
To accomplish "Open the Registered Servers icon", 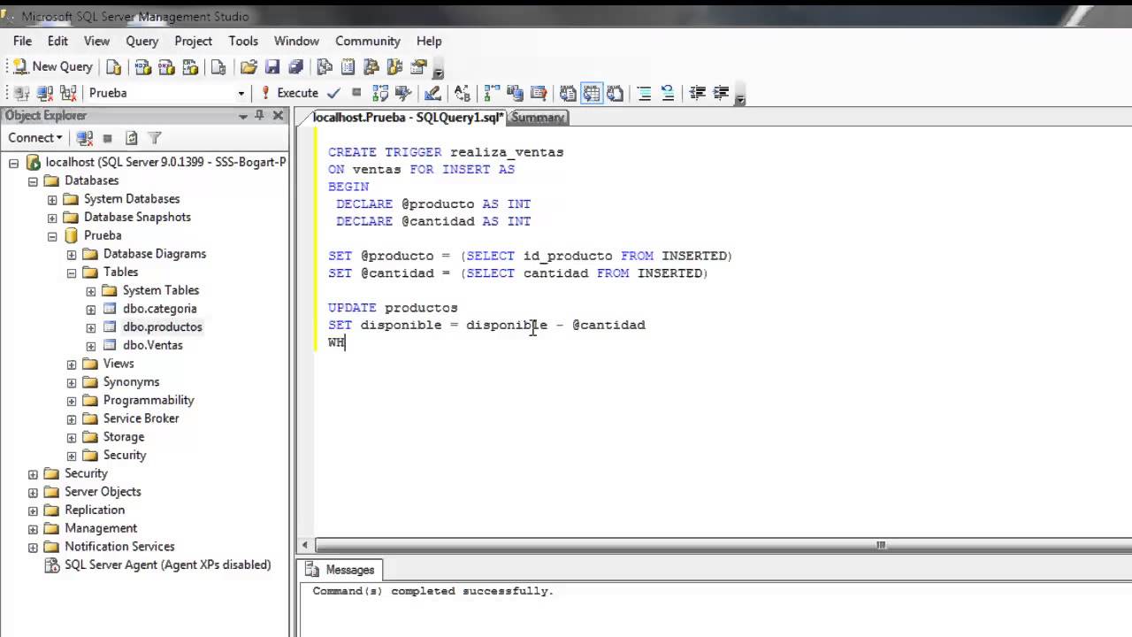I will 325,67.
